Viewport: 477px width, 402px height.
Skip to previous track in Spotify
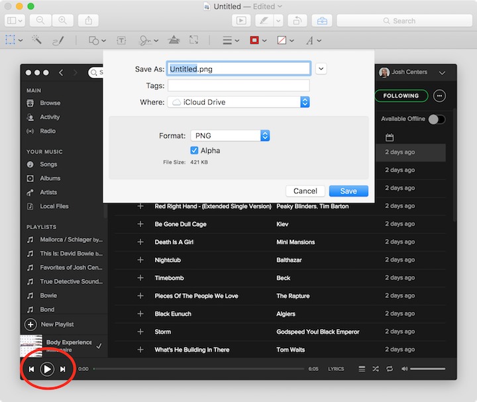coord(31,369)
